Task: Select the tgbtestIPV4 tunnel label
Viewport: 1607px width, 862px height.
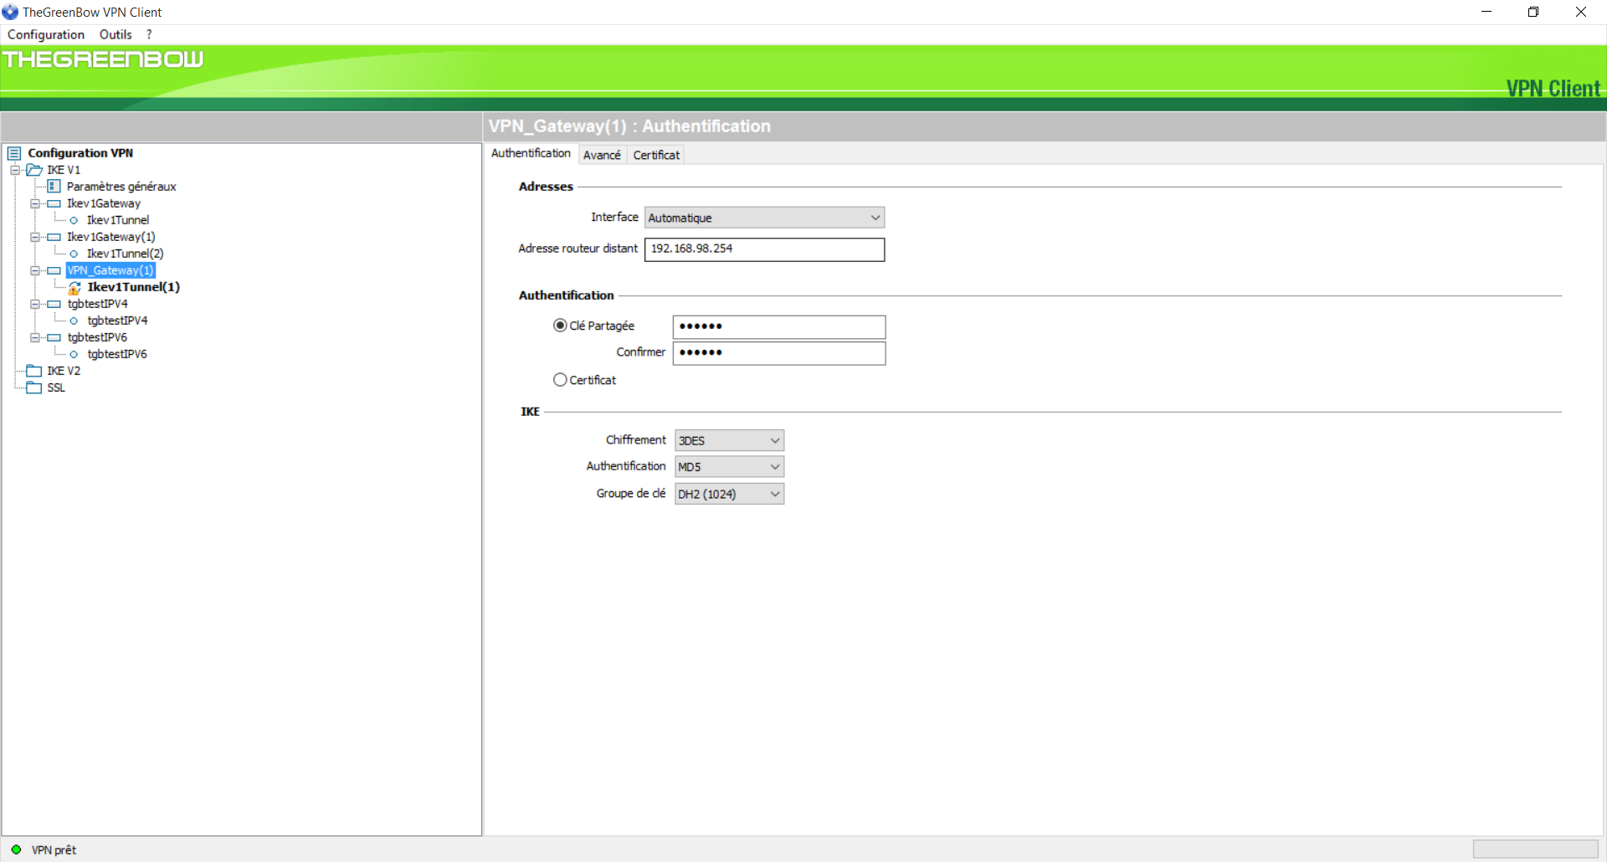Action: [117, 321]
